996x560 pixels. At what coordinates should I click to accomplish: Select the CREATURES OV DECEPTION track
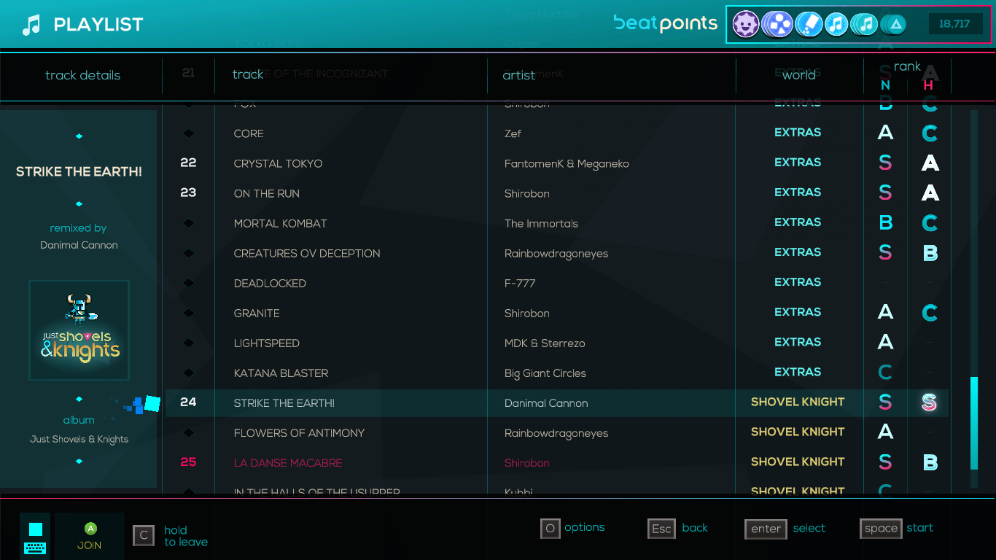coord(307,253)
